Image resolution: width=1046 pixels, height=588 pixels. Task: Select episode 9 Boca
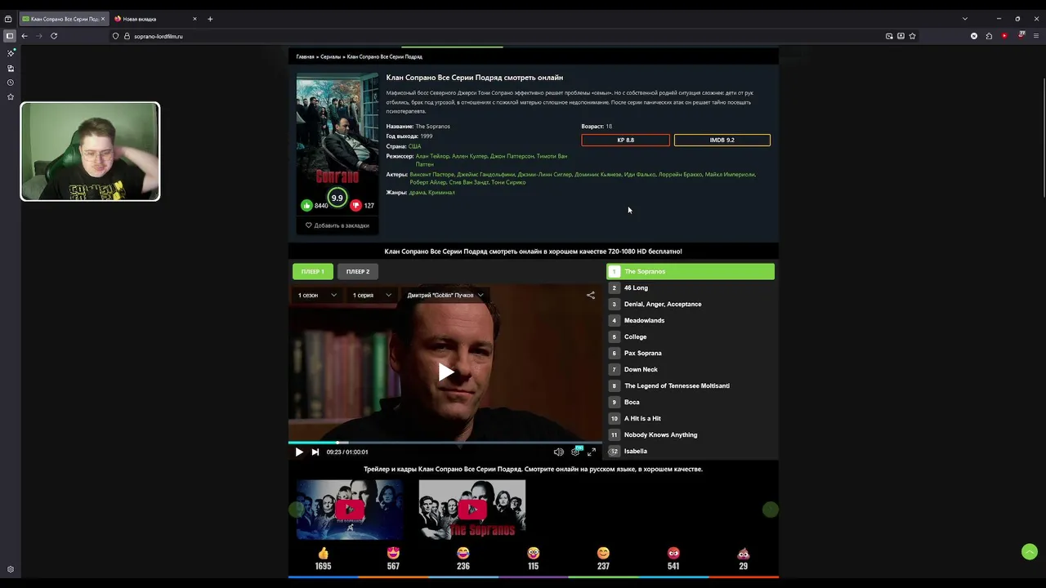point(691,402)
